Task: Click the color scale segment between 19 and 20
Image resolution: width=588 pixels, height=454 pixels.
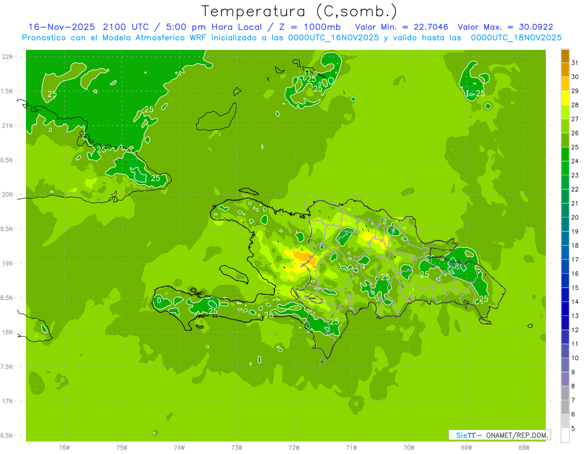Action: pyautogui.click(x=565, y=225)
